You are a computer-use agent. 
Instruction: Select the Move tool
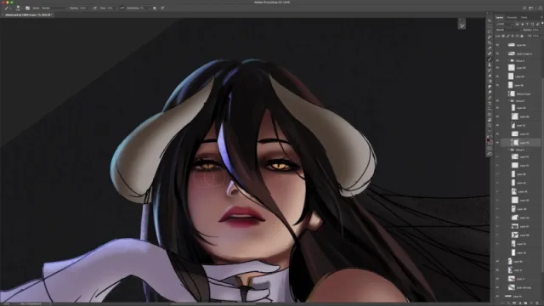pos(490,20)
